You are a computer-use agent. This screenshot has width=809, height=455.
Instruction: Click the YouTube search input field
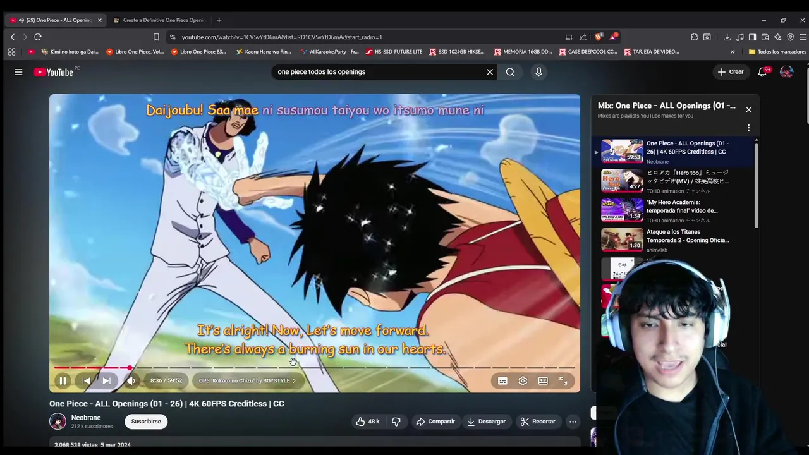[378, 72]
